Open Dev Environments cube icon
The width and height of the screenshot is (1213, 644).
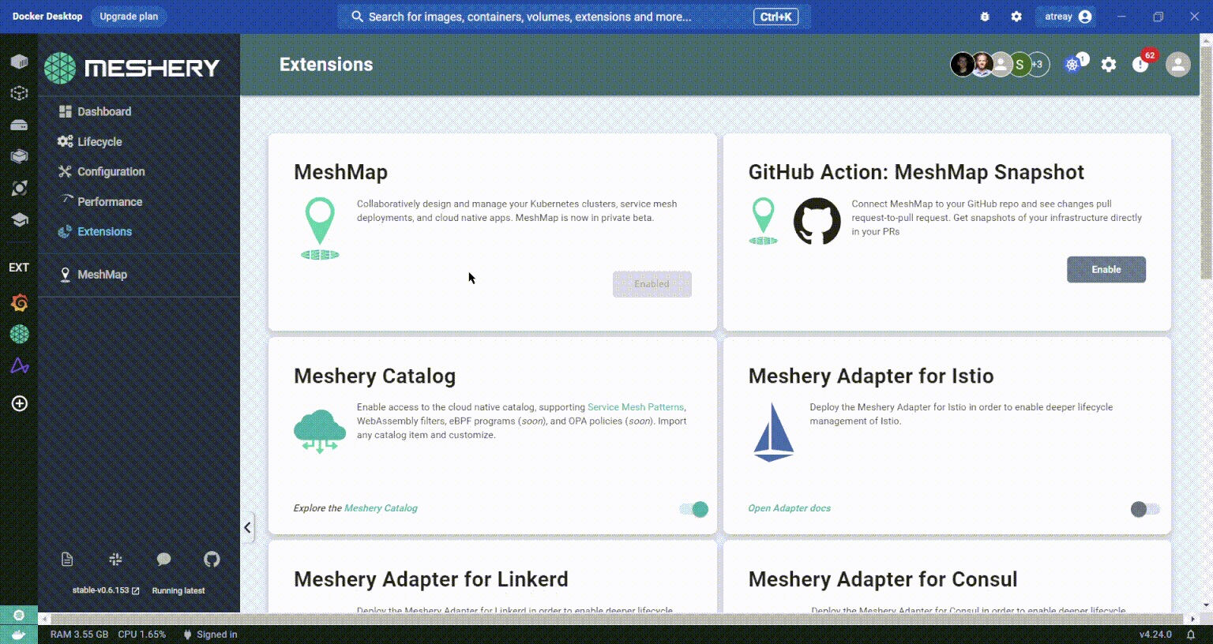pos(19,156)
